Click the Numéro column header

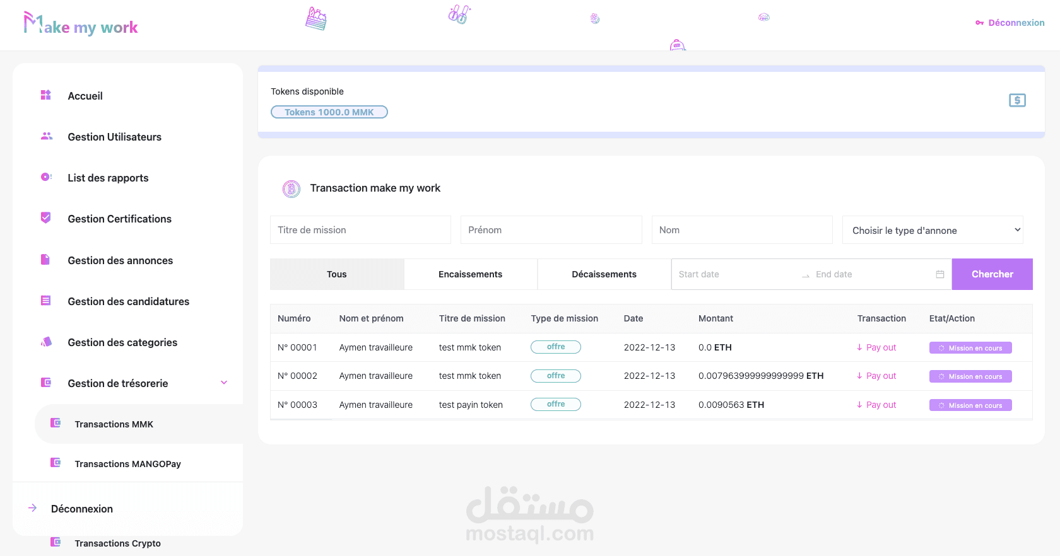294,318
